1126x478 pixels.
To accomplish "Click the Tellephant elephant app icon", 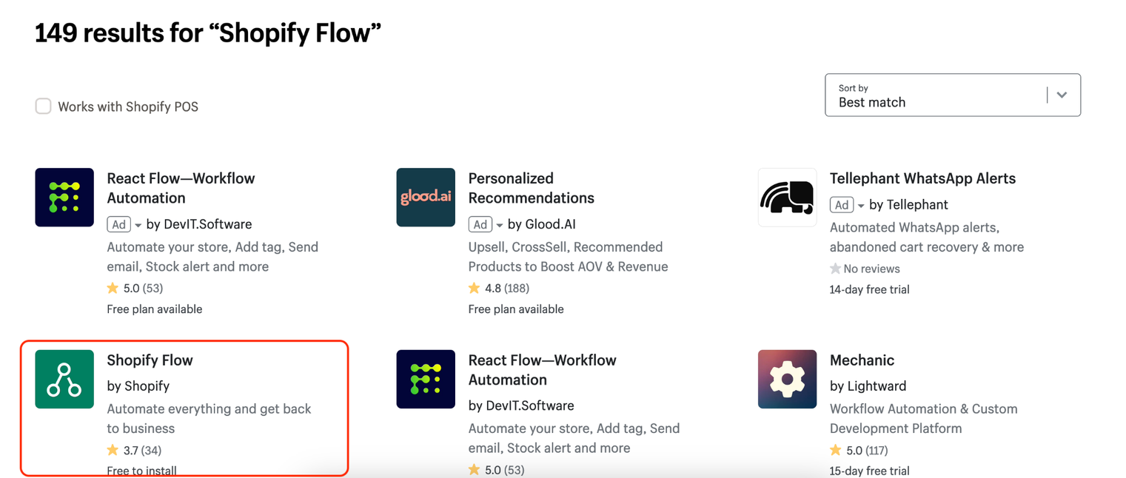I will [x=787, y=198].
